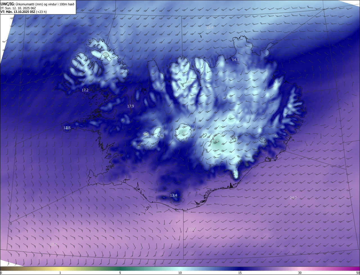Click the '0' tick on the color scale
The height and width of the screenshot is (275, 360).
point(1,273)
